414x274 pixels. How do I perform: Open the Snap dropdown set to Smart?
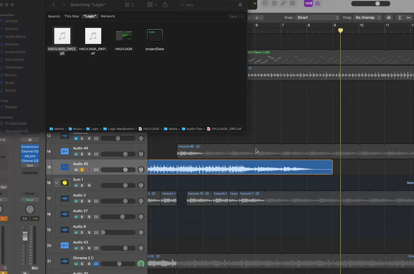click(x=317, y=17)
